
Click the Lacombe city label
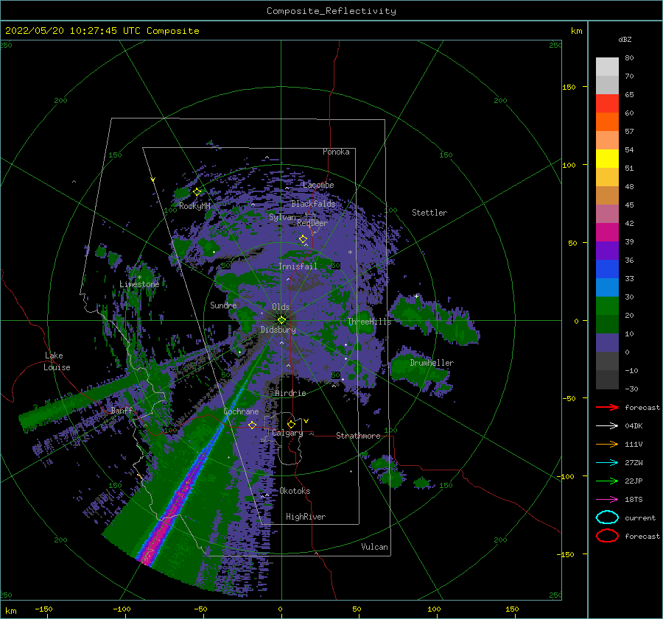[318, 185]
